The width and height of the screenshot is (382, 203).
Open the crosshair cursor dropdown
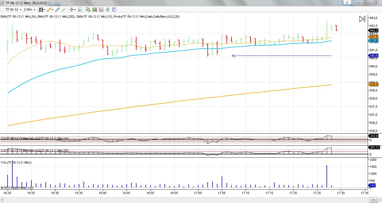73,10
